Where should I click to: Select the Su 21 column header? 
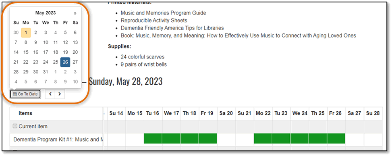[245, 113]
